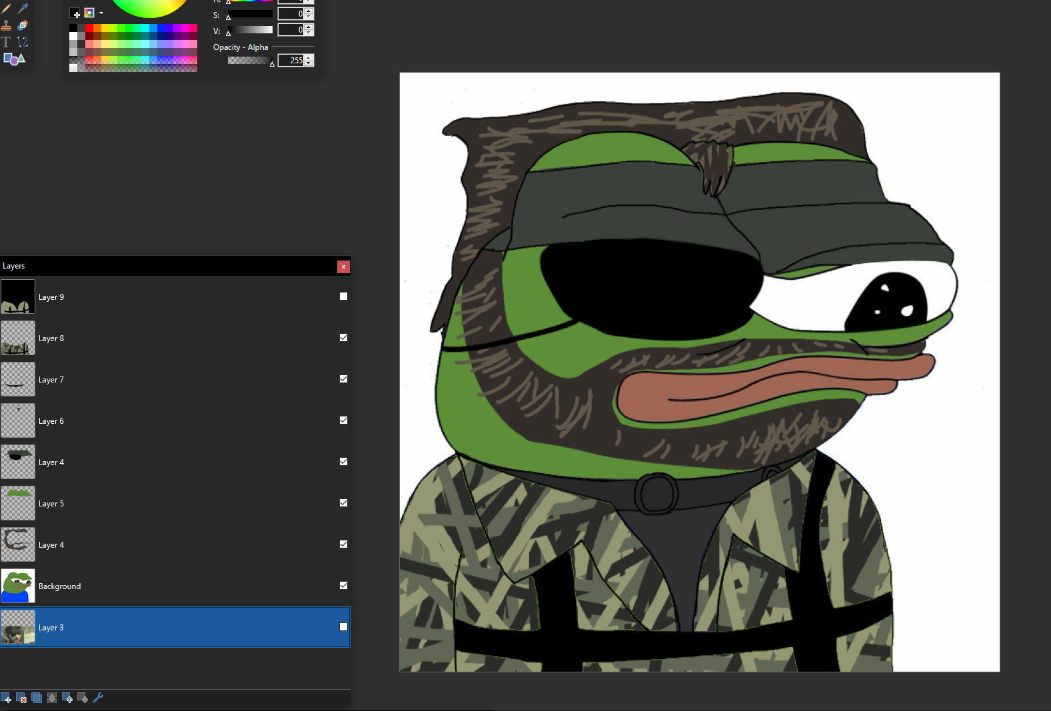Uncheck visibility for Layer 4 below Layer 6
The width and height of the screenshot is (1051, 711).
tap(343, 462)
